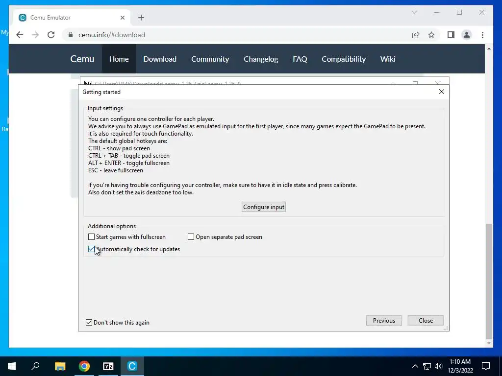Open the notification center icon
The width and height of the screenshot is (502, 376).
(486, 366)
